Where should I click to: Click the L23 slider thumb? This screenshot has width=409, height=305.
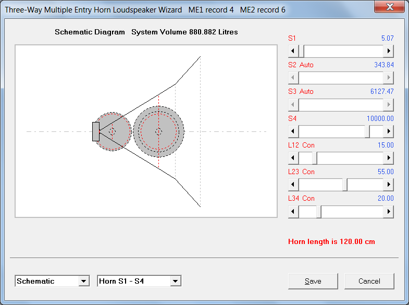click(x=345, y=185)
